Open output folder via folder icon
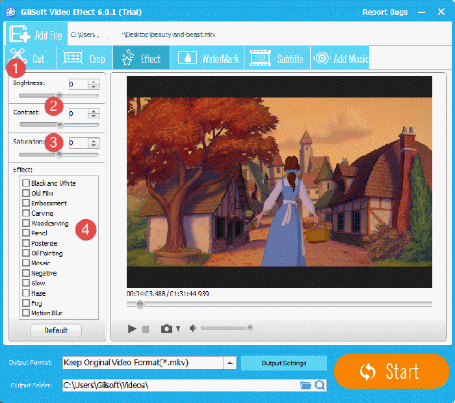455x403 pixels. (x=305, y=385)
